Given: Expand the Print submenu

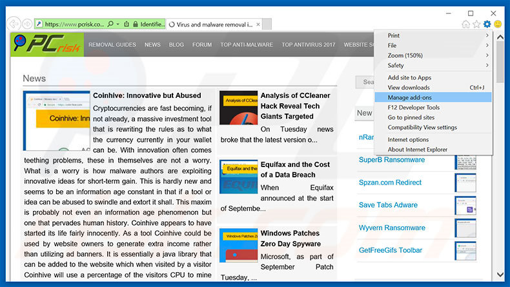Looking at the screenshot, I should [x=433, y=35].
